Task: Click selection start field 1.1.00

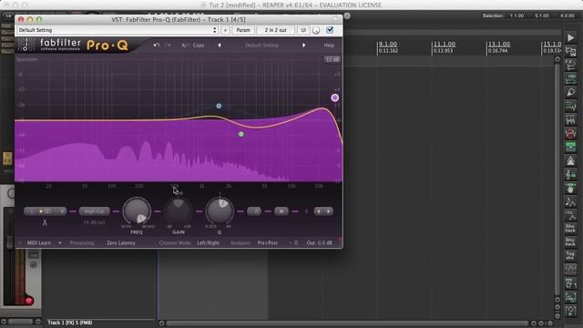Action: pyautogui.click(x=517, y=15)
